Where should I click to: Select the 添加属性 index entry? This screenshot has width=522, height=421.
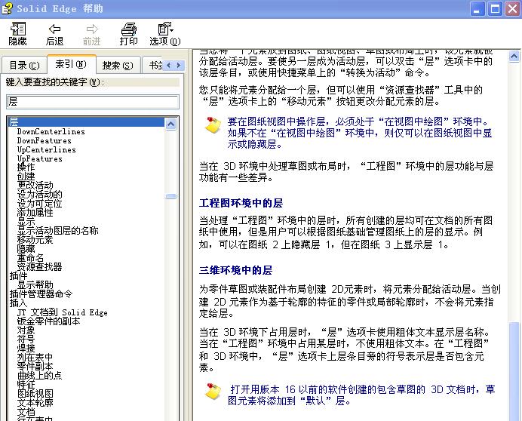[x=35, y=213]
